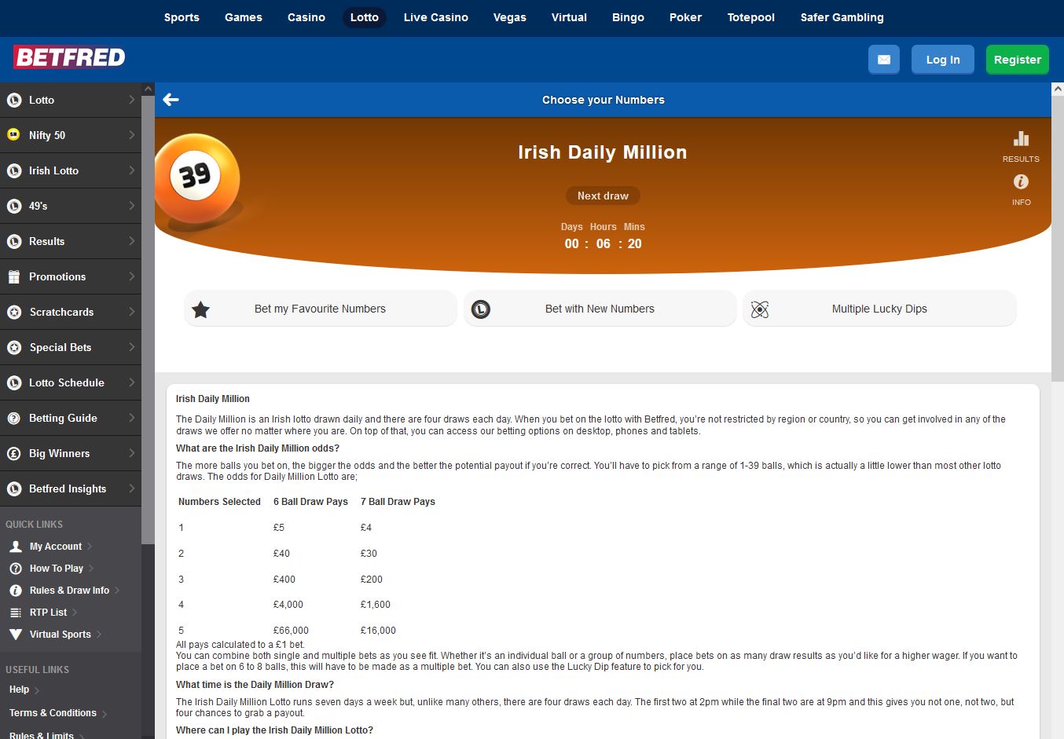The height and width of the screenshot is (739, 1064).
Task: Open the Totepool tab
Action: click(x=751, y=17)
